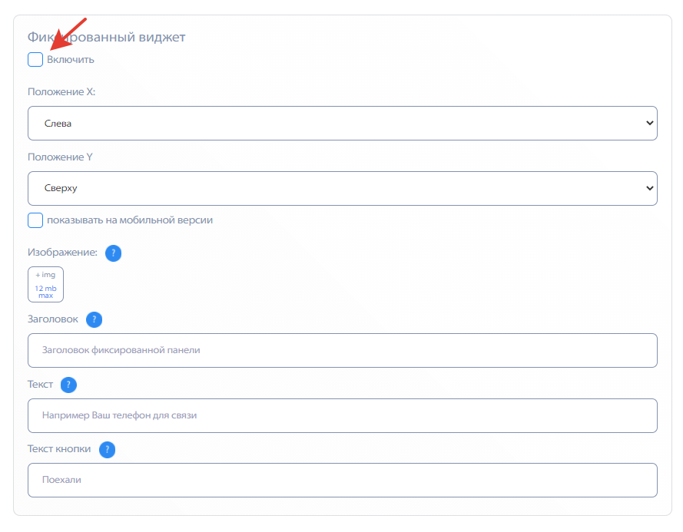
Task: Click the Включить label text
Action: [x=71, y=60]
